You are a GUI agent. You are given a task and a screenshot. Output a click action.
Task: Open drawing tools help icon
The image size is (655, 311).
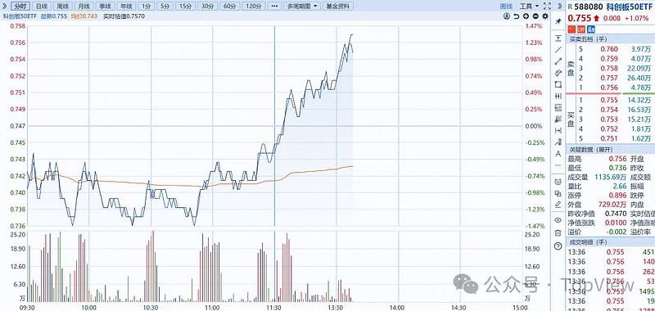[x=558, y=246]
